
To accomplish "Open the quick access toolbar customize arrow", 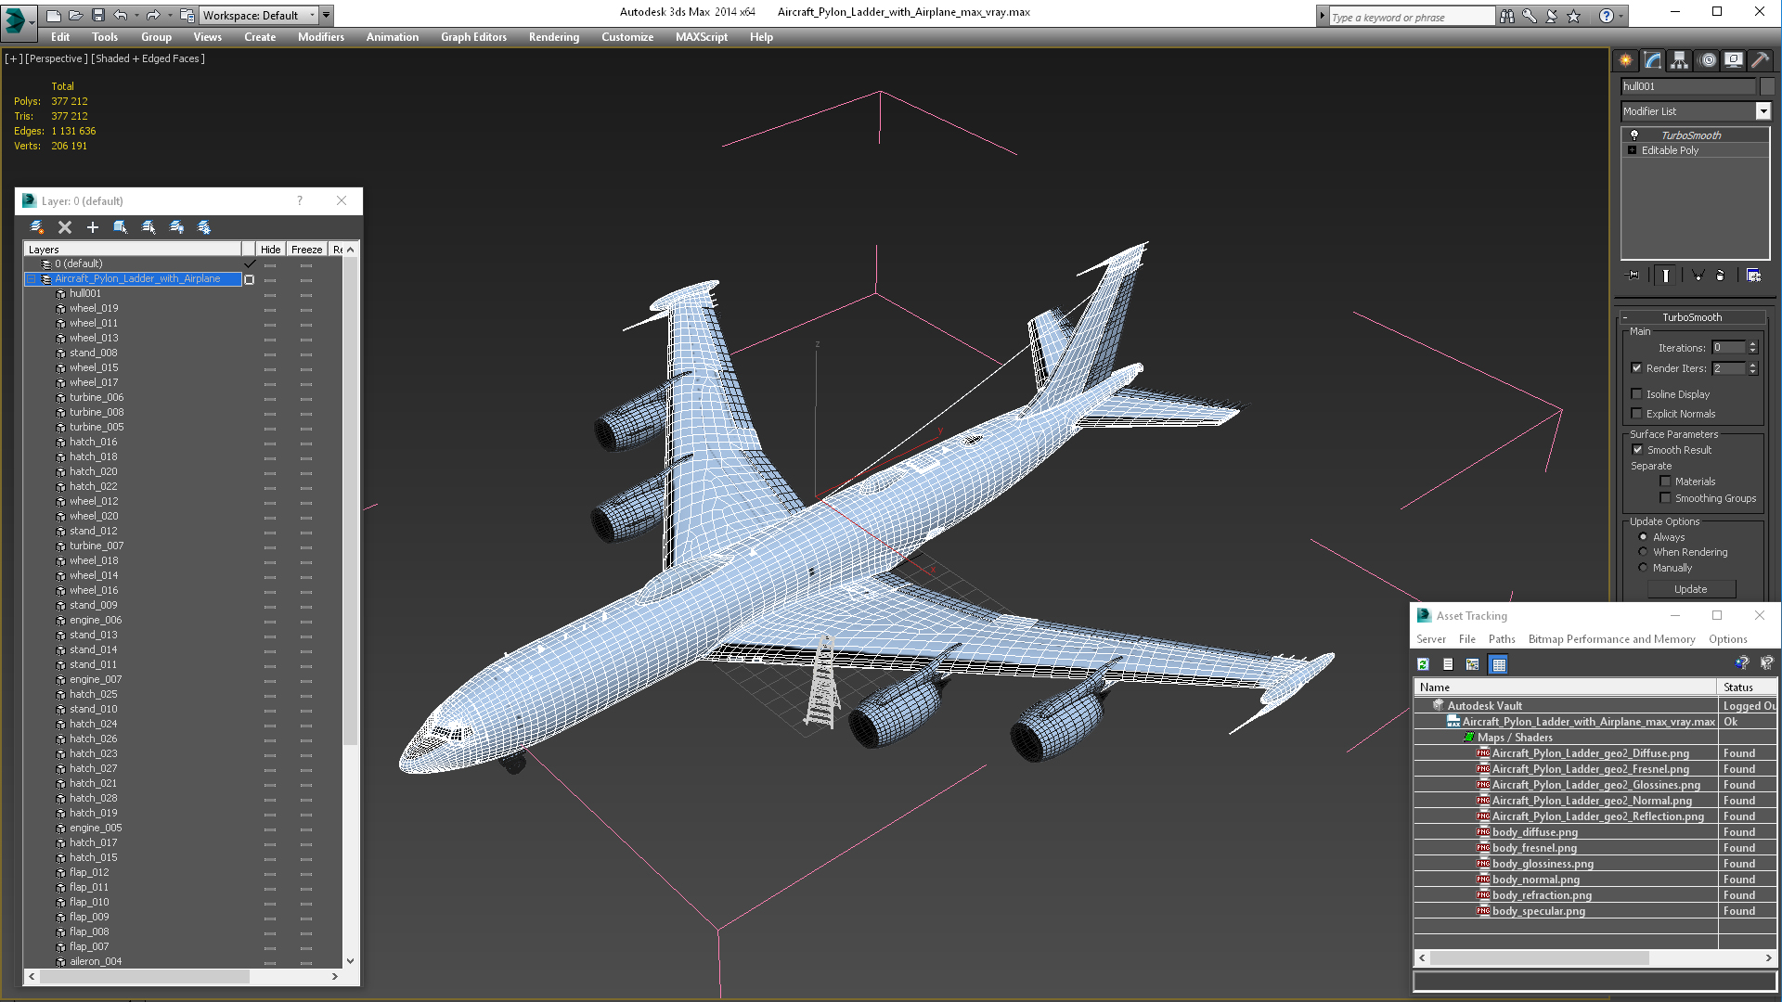I will coord(327,16).
